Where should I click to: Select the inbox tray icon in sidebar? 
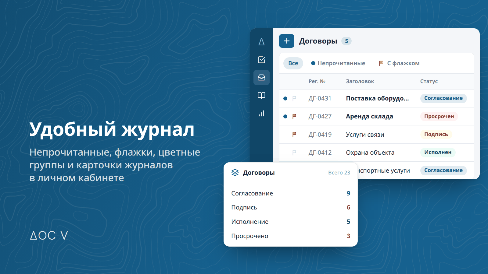261,77
